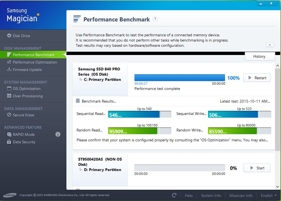
Task: Click the OS Optimization window icon
Action: click(x=9, y=89)
